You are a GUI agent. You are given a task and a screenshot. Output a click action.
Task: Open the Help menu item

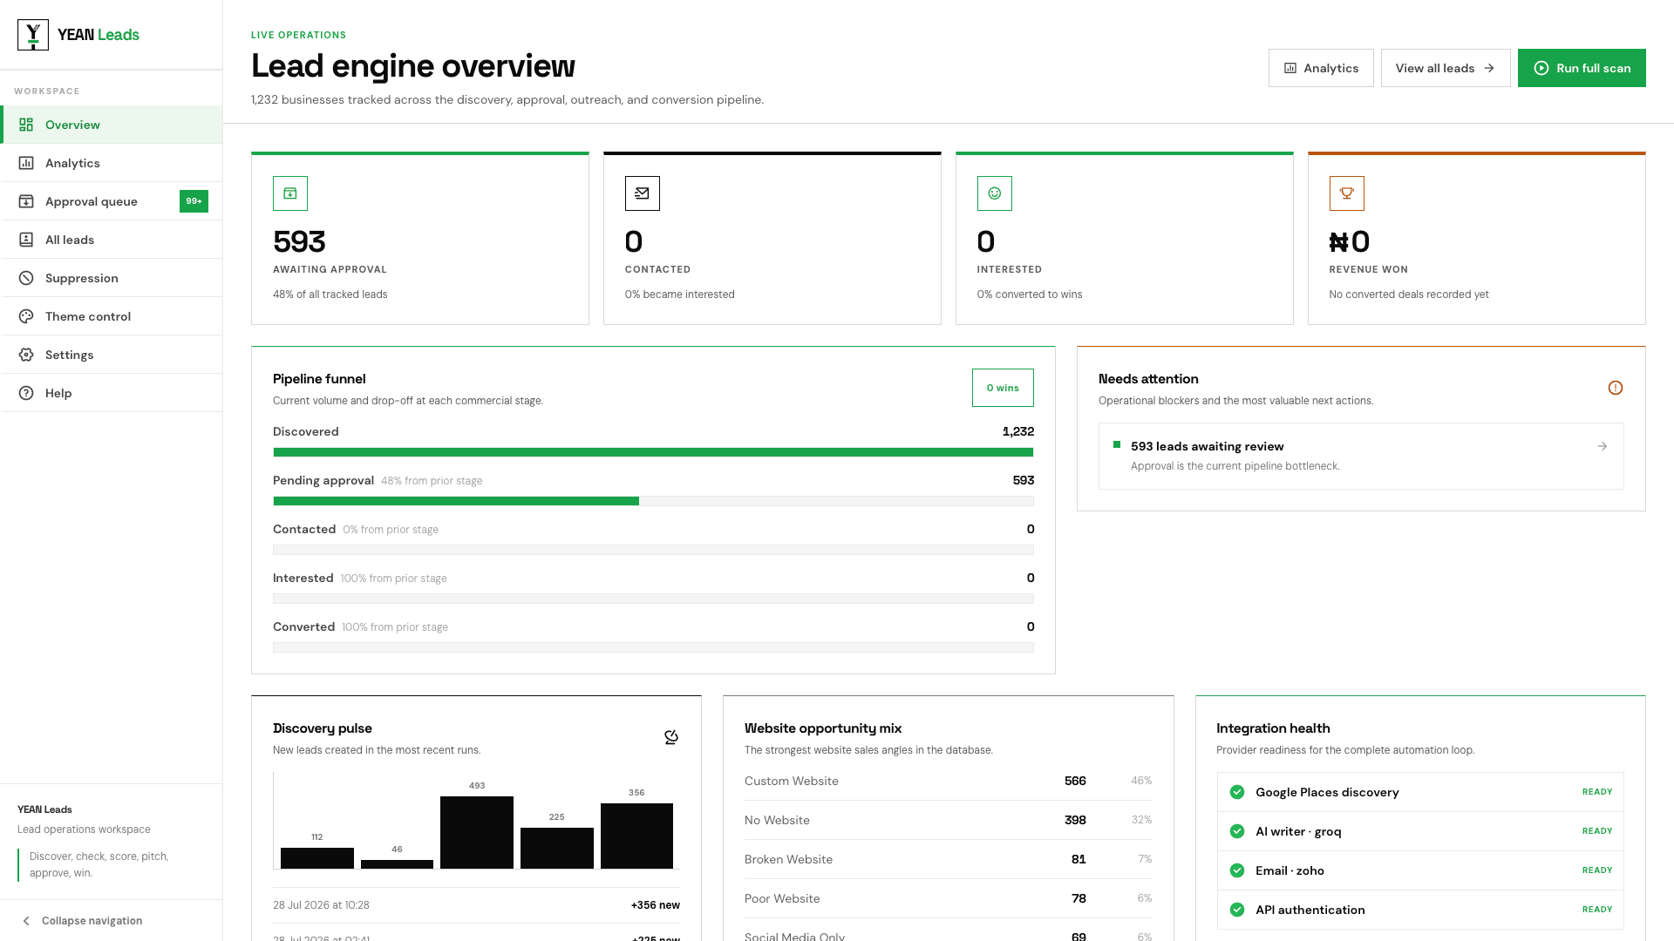tap(112, 393)
